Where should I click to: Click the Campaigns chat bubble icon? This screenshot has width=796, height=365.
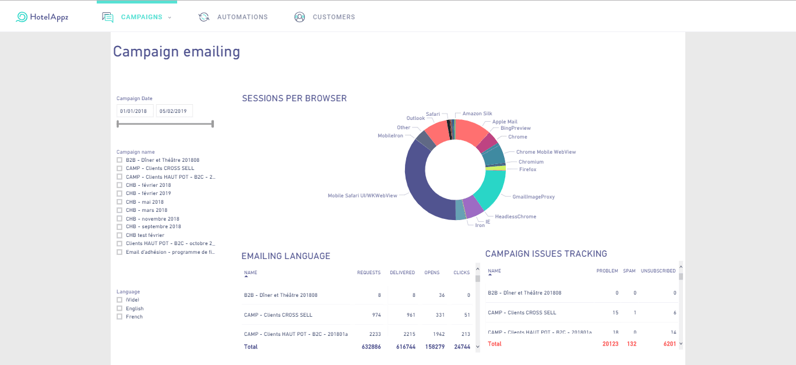pyautogui.click(x=108, y=17)
